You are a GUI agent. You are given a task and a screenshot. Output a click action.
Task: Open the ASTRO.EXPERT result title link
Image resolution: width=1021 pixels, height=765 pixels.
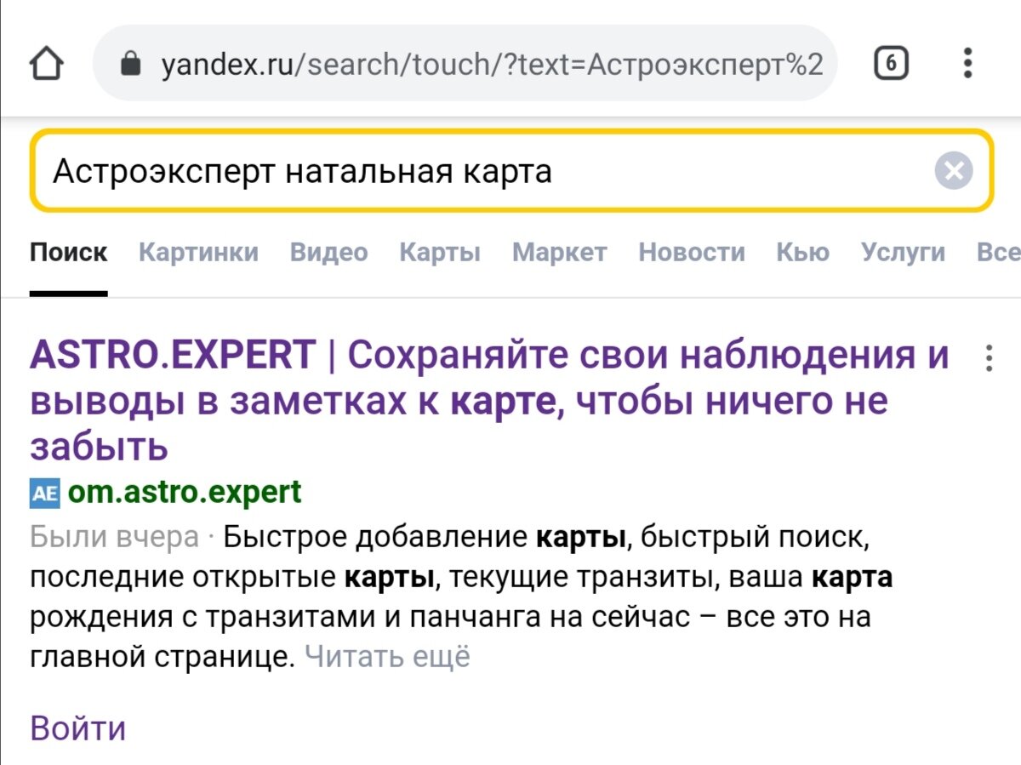(489, 400)
